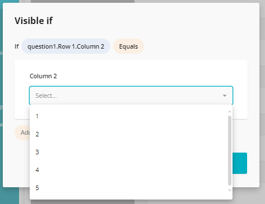The width and height of the screenshot is (265, 204).
Task: Click the scrollbar up arrow in options list
Action: 230,112
